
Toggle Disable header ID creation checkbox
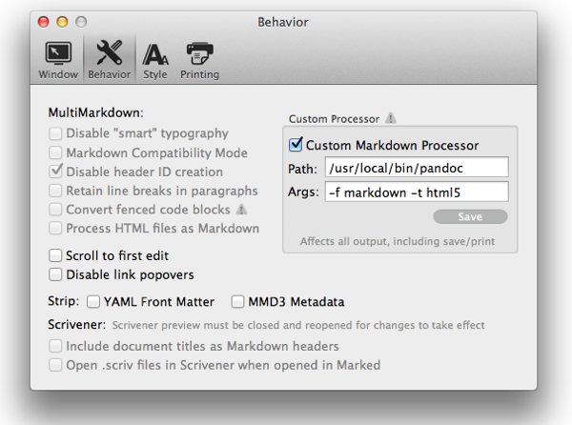point(55,172)
